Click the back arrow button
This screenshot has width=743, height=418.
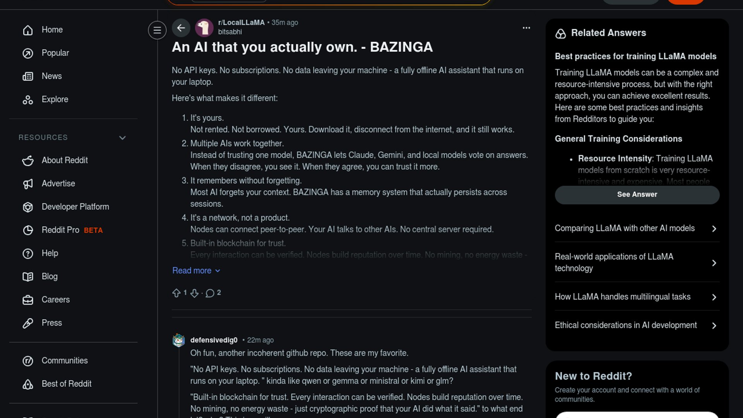pos(181,28)
